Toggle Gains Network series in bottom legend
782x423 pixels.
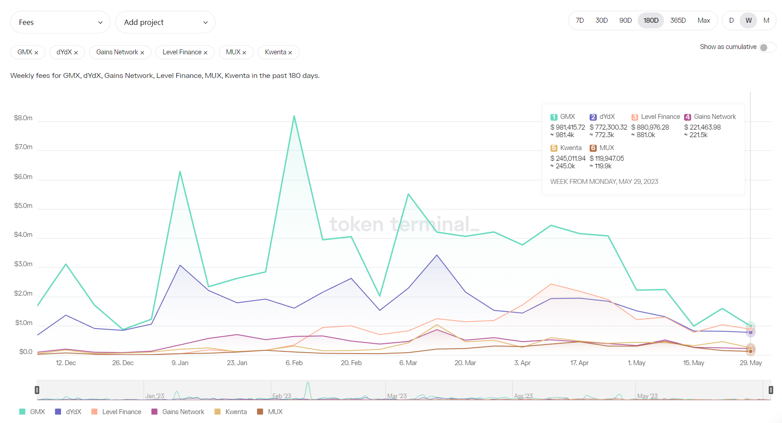pyautogui.click(x=178, y=412)
